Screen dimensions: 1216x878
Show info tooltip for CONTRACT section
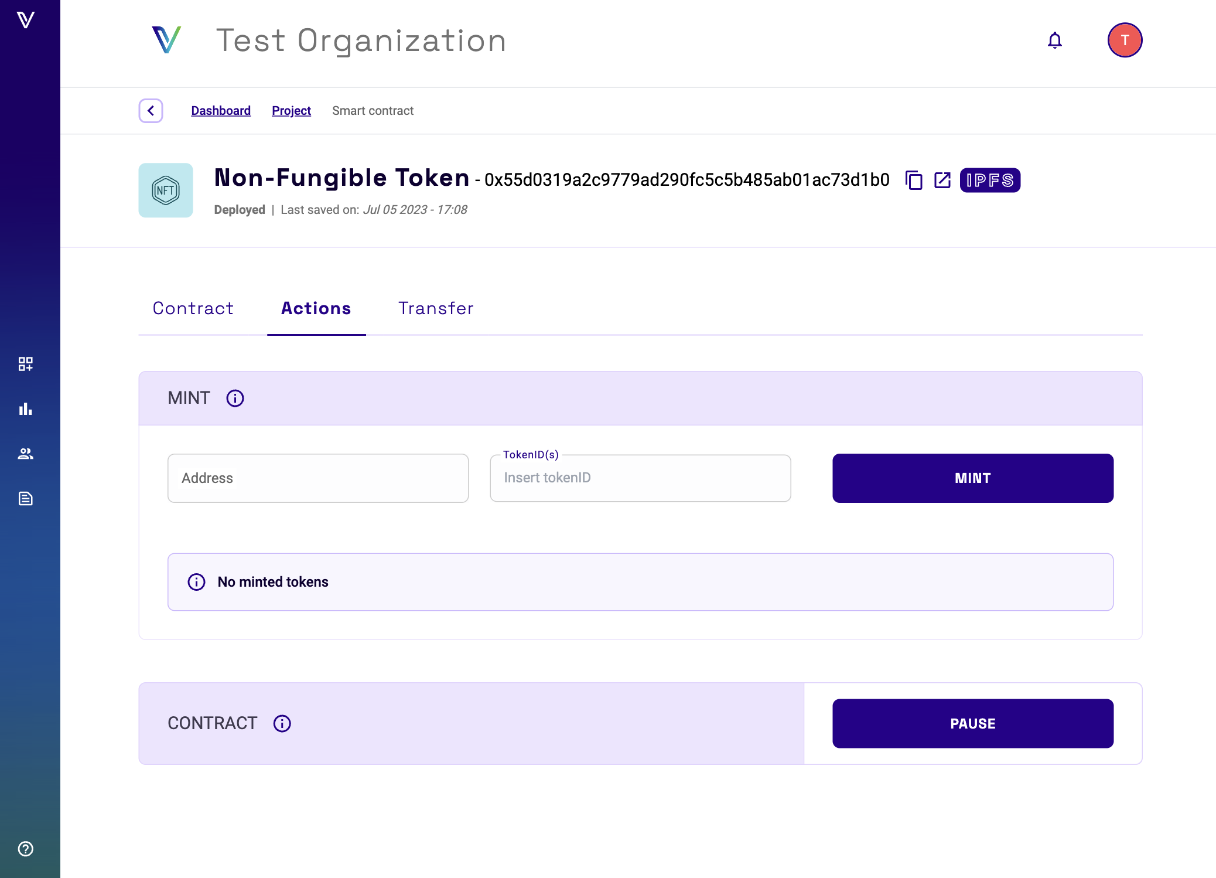[x=282, y=724]
